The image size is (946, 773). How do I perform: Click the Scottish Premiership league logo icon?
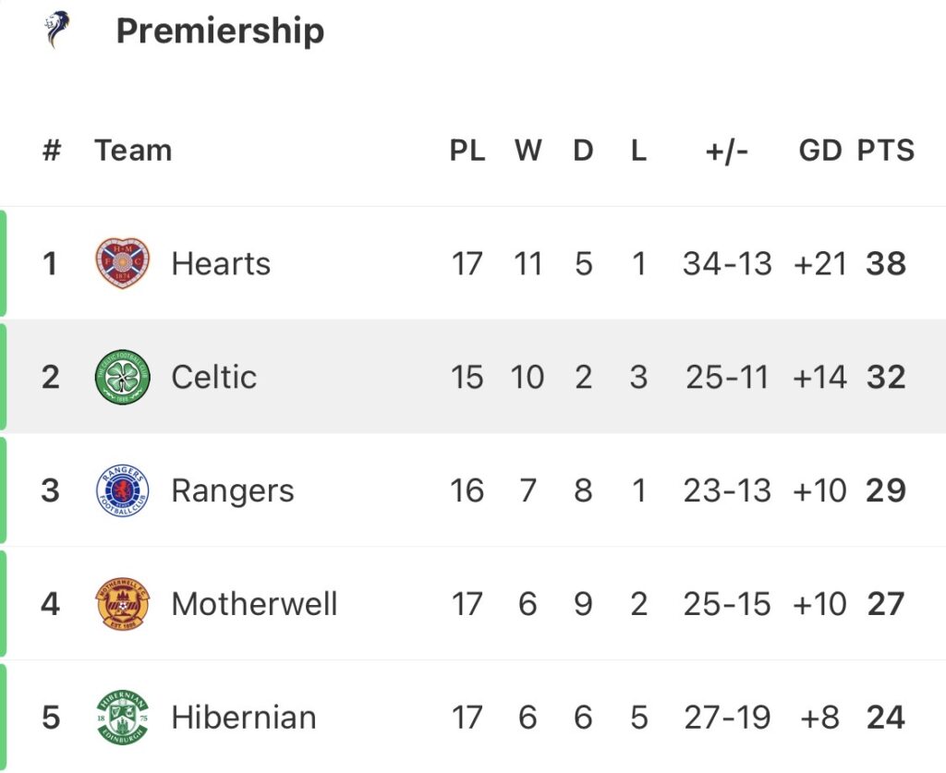point(57,30)
